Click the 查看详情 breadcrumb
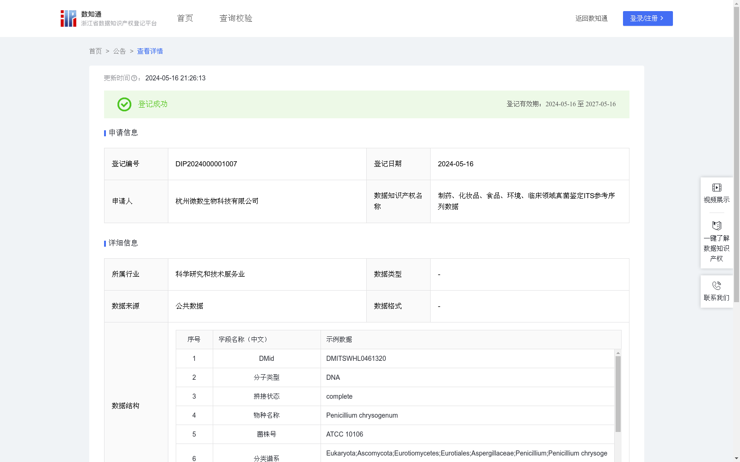Image resolution: width=740 pixels, height=462 pixels. coord(150,51)
